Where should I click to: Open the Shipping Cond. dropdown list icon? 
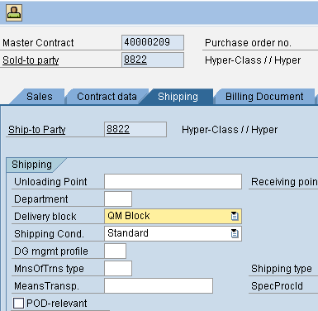[235, 233]
